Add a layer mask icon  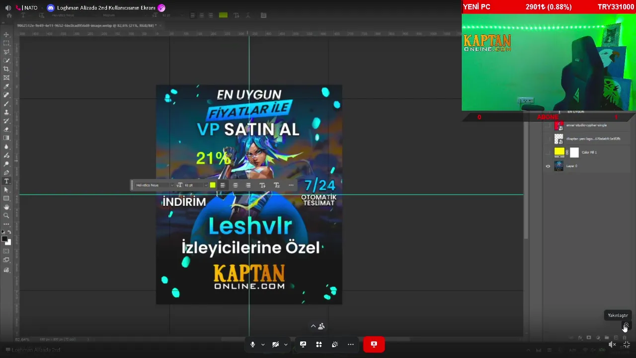(x=589, y=338)
